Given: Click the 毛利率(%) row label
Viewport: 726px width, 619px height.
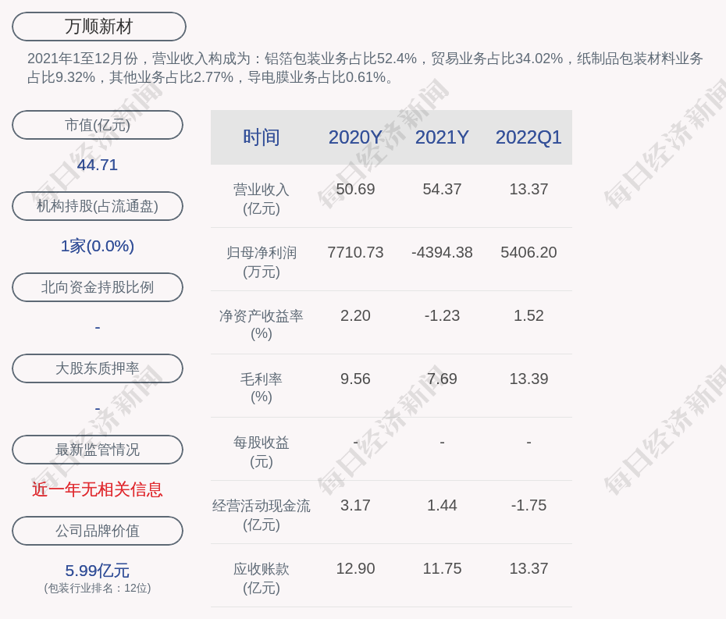Looking at the screenshot, I should [262, 388].
